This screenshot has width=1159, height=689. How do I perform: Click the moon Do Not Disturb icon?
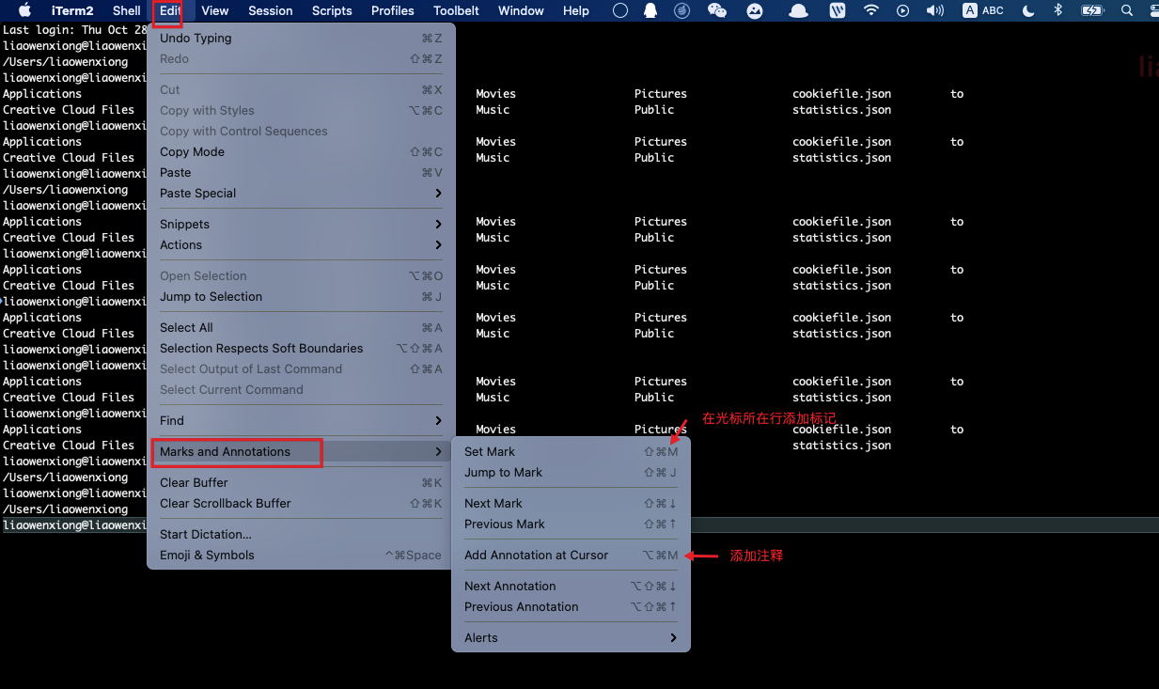[x=1028, y=10]
